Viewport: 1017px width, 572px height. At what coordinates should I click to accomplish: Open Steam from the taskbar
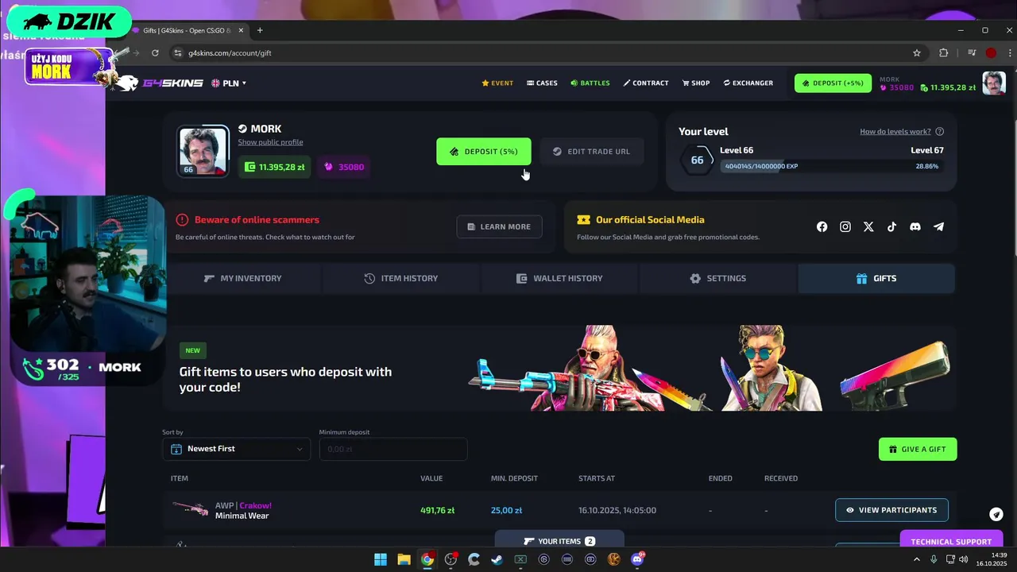coord(497,559)
